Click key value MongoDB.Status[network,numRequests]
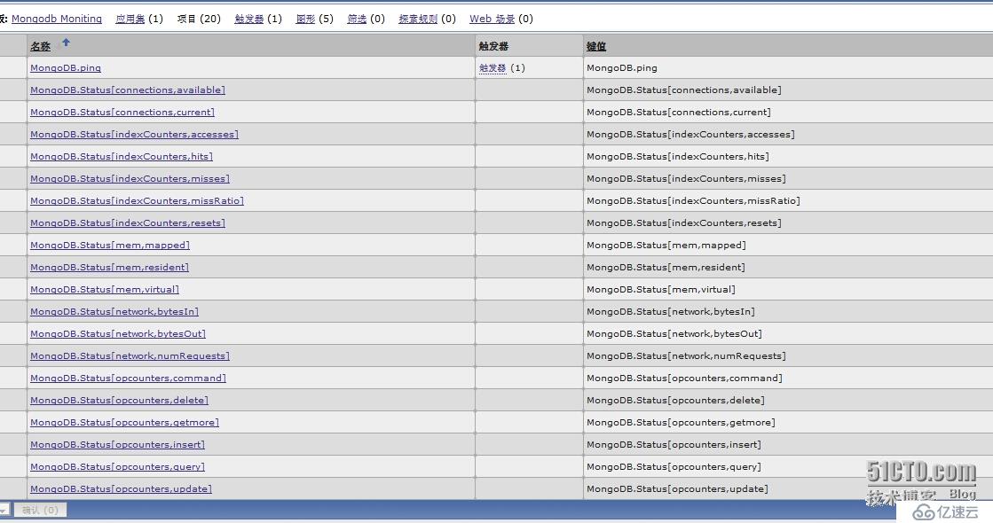 [x=687, y=355]
